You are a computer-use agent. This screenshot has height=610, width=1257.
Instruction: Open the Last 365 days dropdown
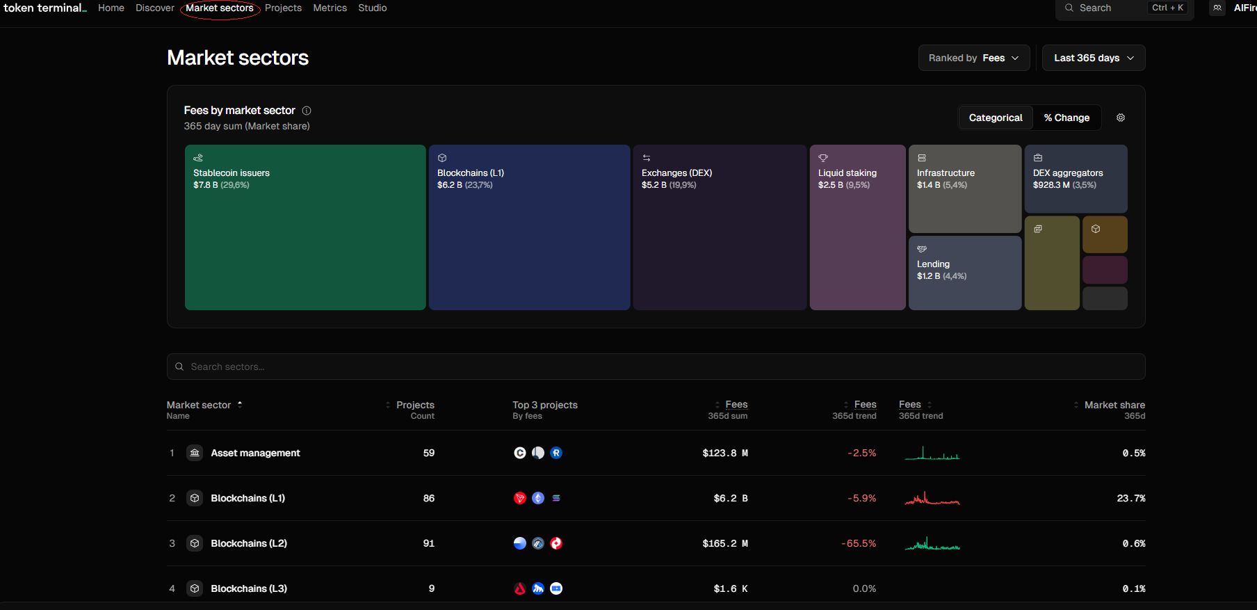click(x=1093, y=58)
